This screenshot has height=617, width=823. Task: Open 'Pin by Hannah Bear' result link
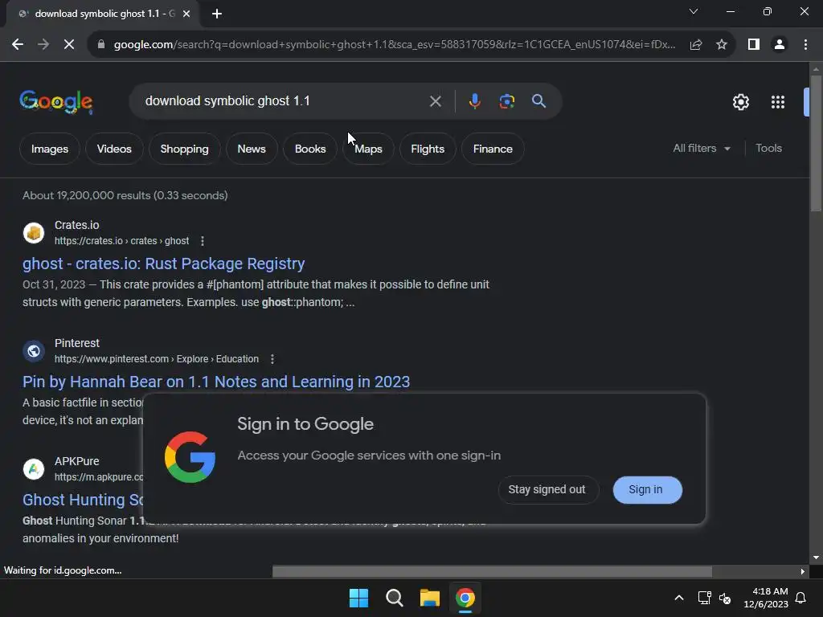point(216,382)
